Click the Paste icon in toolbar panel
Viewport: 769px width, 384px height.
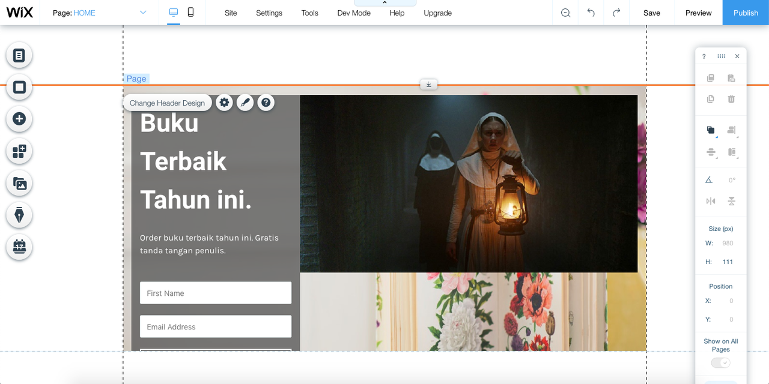[x=731, y=79]
